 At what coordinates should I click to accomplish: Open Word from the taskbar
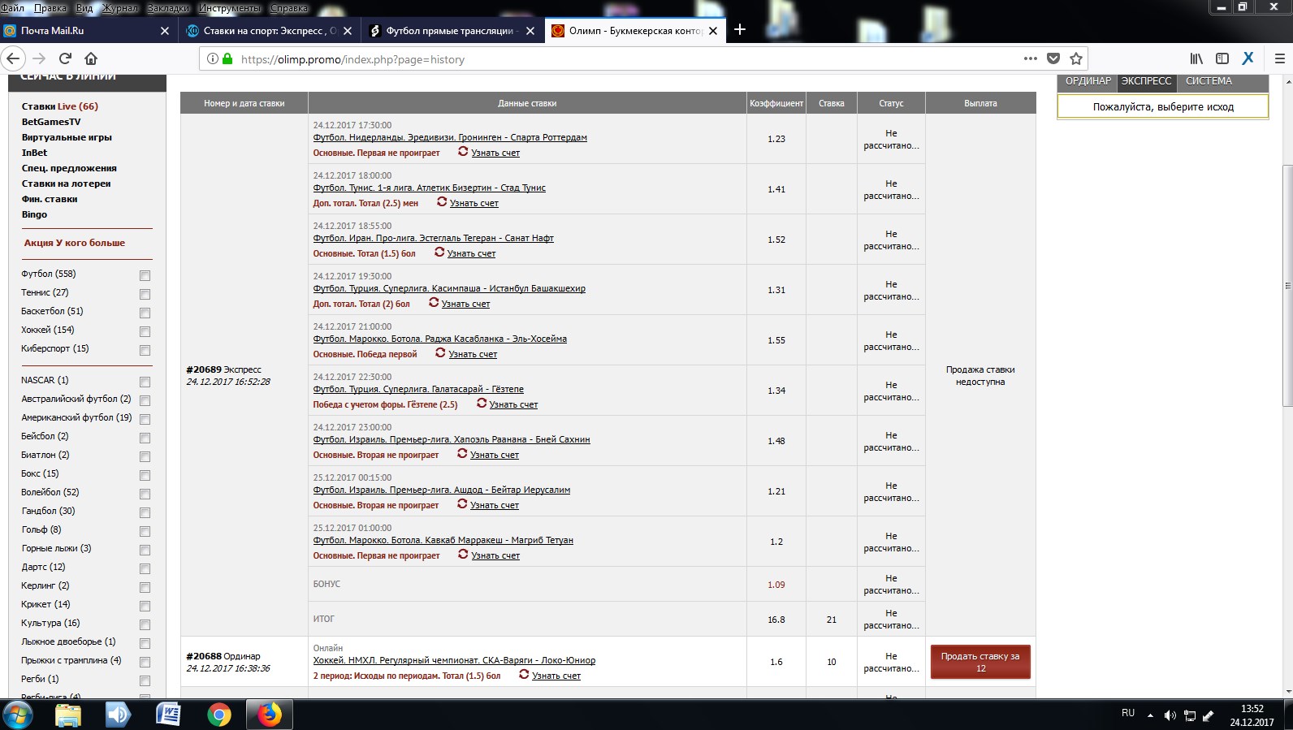click(x=168, y=715)
